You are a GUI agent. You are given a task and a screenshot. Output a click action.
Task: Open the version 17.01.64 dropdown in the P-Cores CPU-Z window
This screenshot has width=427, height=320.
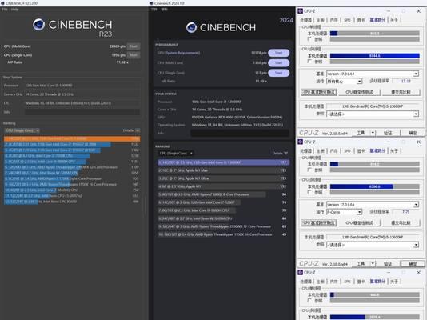click(373, 205)
